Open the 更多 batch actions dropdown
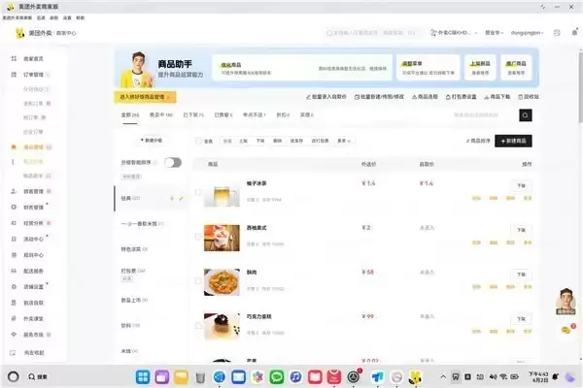Image resolution: width=583 pixels, height=388 pixels. (344, 141)
